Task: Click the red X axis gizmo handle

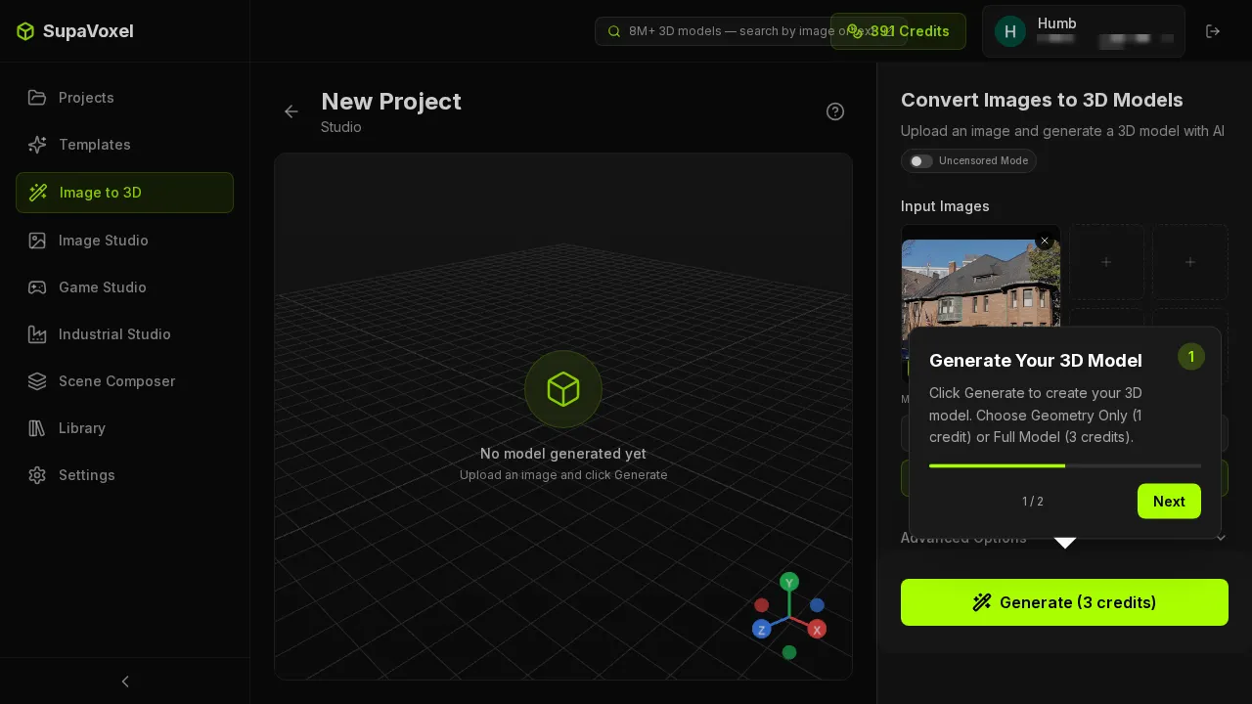Action: point(817,630)
